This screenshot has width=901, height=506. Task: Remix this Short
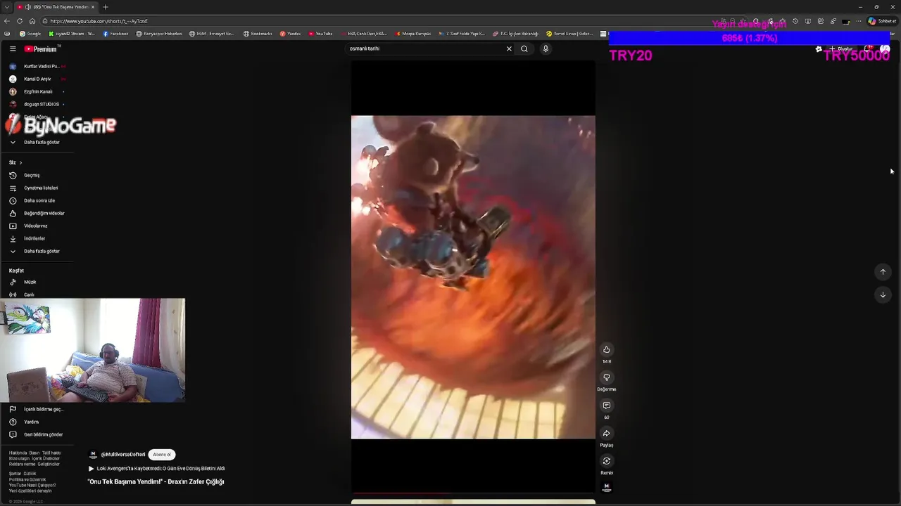pyautogui.click(x=606, y=461)
